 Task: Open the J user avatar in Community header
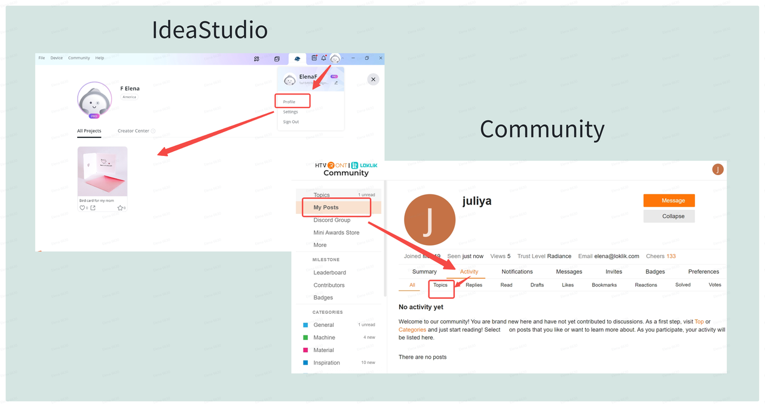718,170
